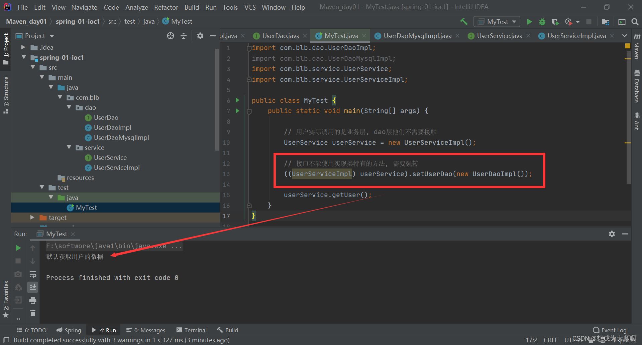Toggle the Structure side tab
This screenshot has height=345, width=642.
click(x=6, y=95)
